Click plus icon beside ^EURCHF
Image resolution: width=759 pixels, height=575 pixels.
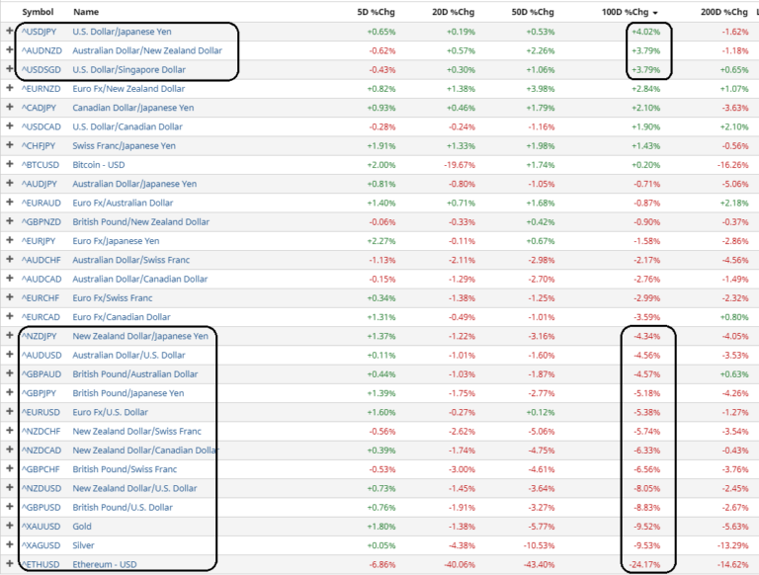[x=10, y=297]
